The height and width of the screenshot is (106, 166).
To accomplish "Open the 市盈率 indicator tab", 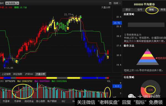I will 6,101.
